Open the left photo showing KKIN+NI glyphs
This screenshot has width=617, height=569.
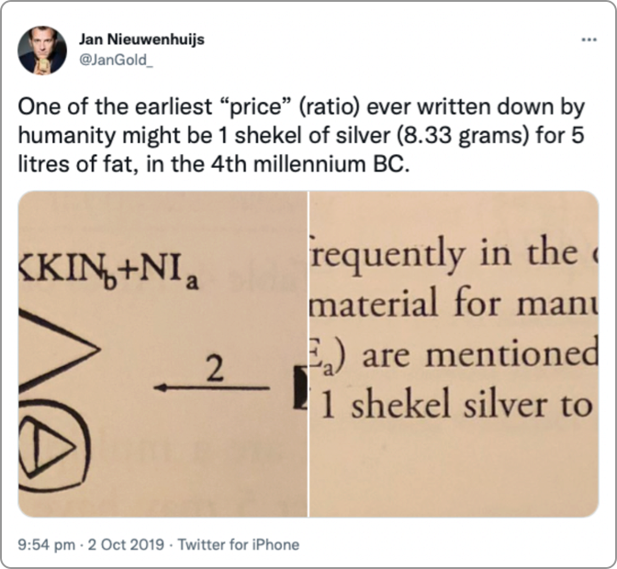point(163,354)
